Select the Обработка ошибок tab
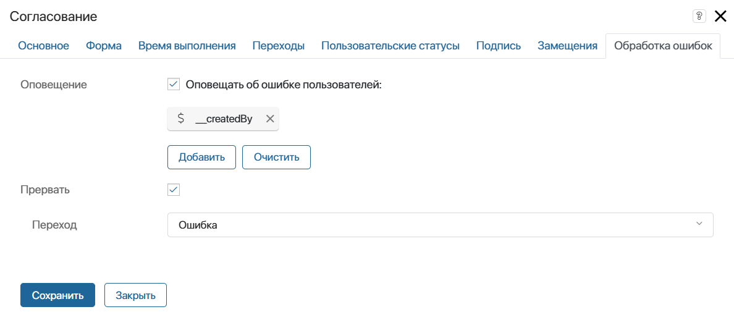 (x=663, y=46)
